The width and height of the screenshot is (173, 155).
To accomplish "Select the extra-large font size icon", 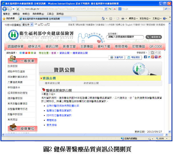I will [x=159, y=53].
